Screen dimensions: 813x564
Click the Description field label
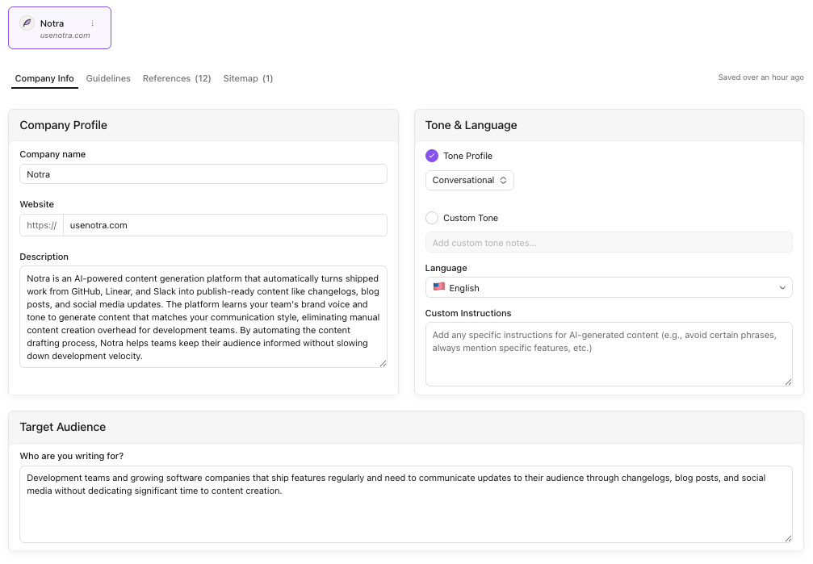[44, 257]
